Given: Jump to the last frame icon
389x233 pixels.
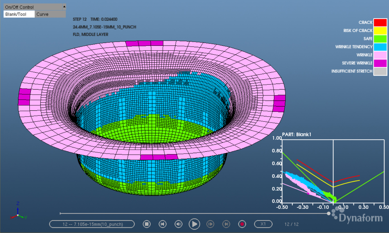Looking at the screenshot, I should coord(226,224).
